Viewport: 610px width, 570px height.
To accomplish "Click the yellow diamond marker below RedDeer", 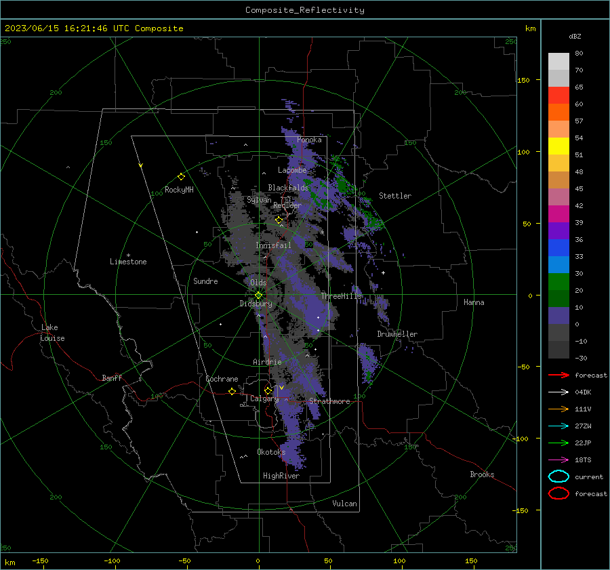I will click(x=279, y=220).
